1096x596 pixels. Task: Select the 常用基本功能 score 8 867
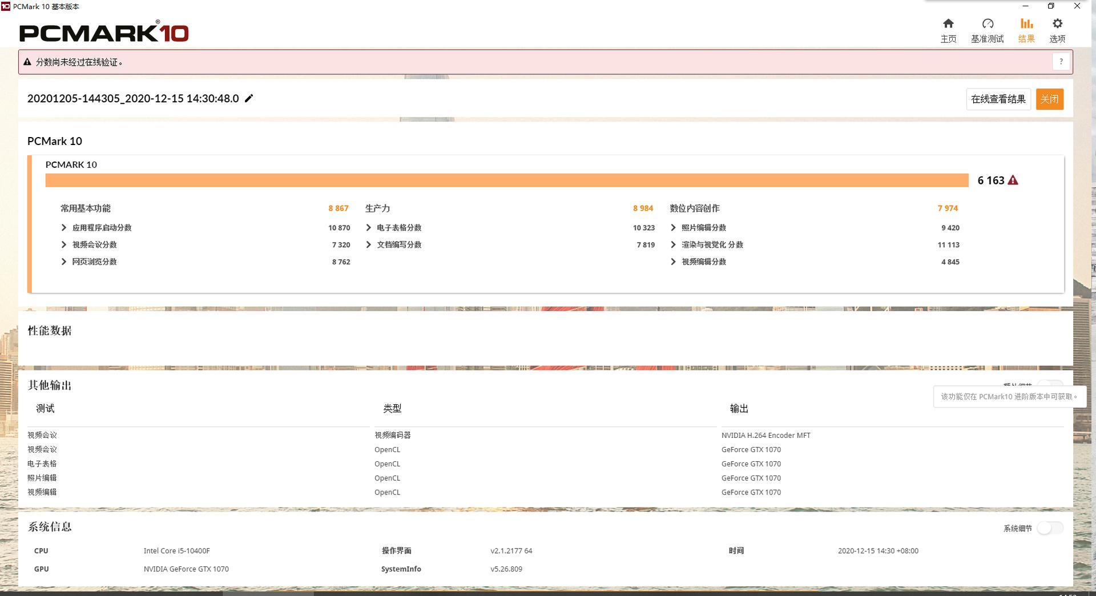(x=339, y=208)
